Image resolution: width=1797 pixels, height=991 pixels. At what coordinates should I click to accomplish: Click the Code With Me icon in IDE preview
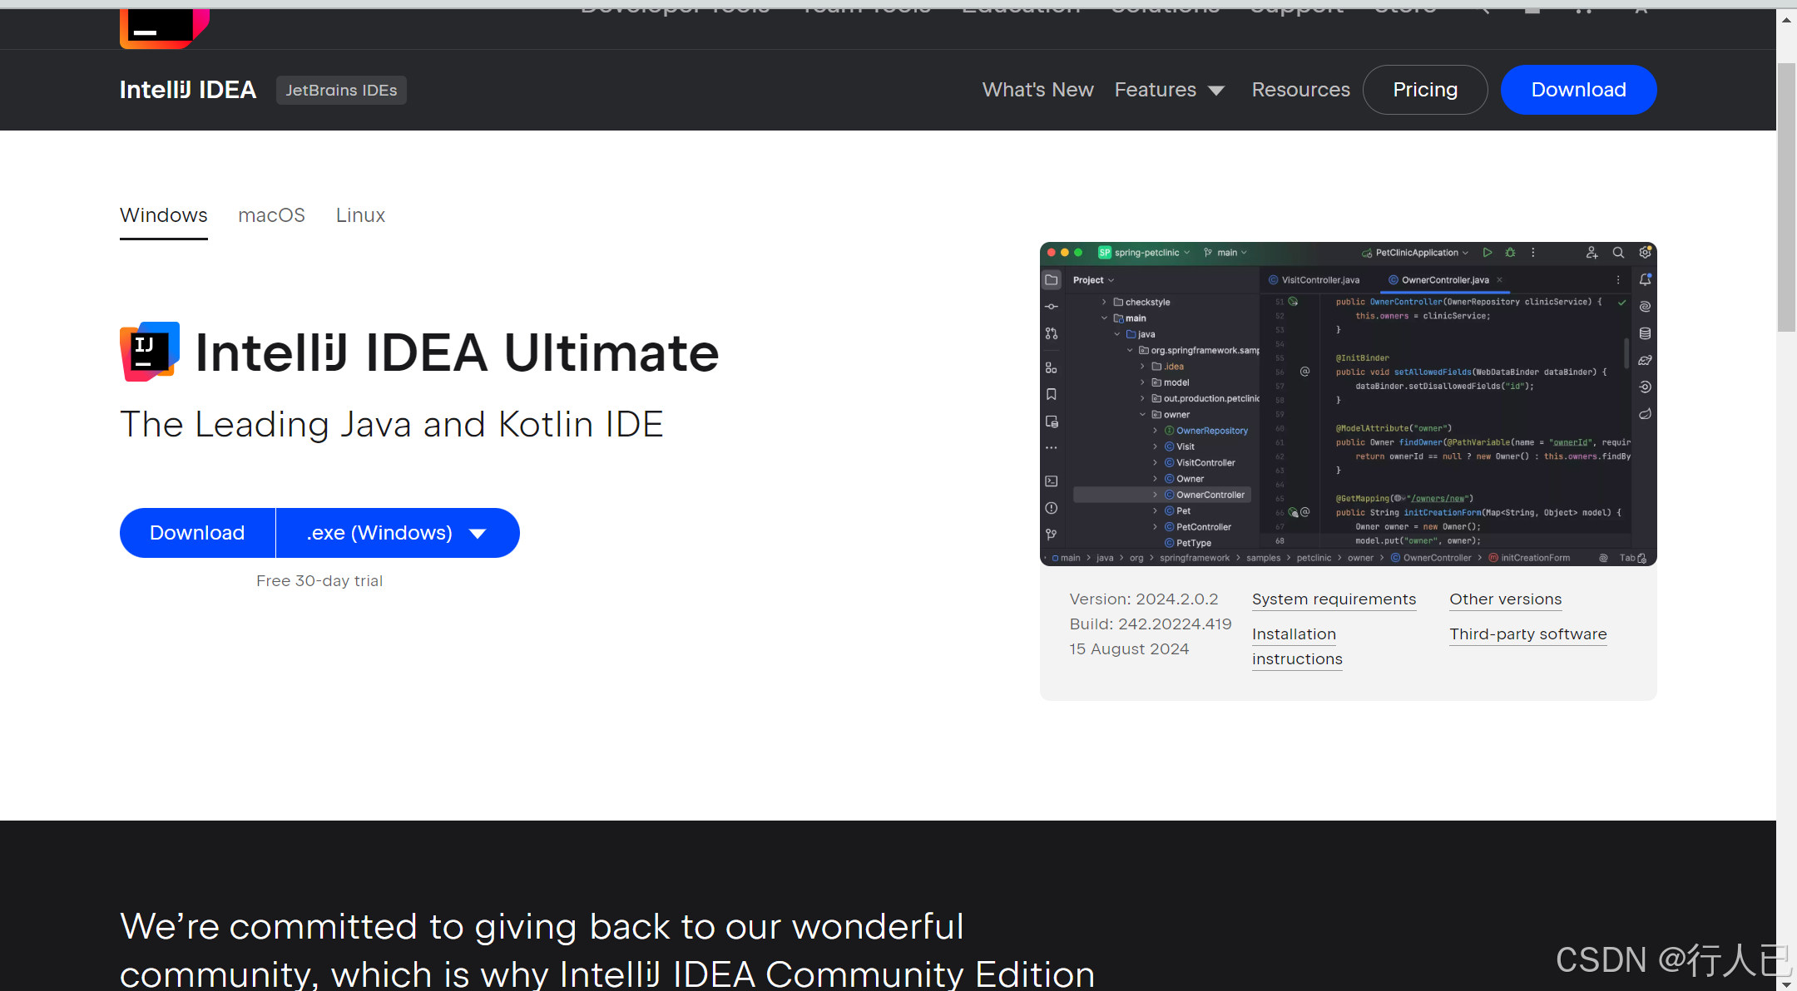pyautogui.click(x=1592, y=253)
